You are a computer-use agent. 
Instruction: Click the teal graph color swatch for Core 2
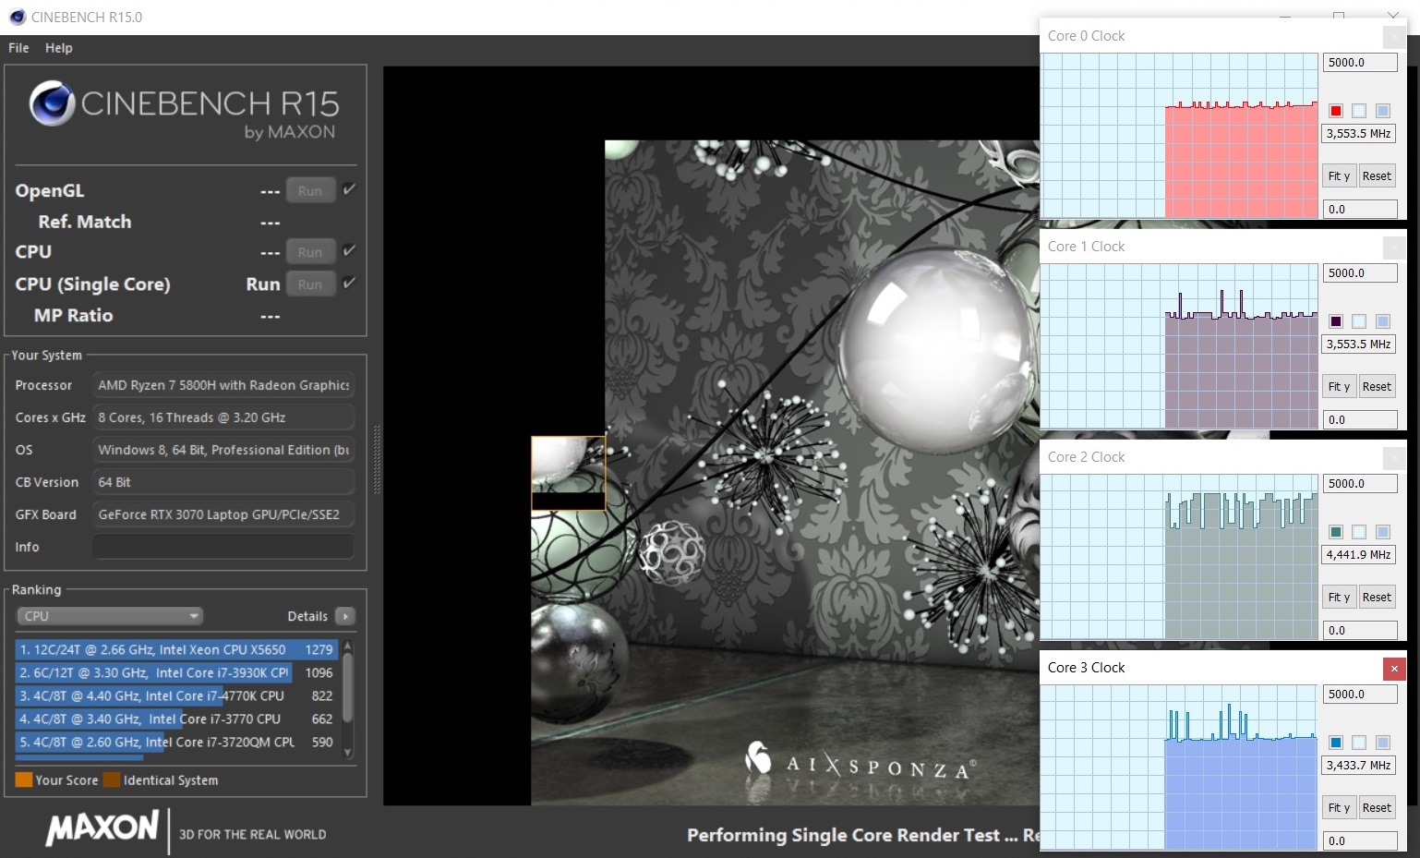1335,532
